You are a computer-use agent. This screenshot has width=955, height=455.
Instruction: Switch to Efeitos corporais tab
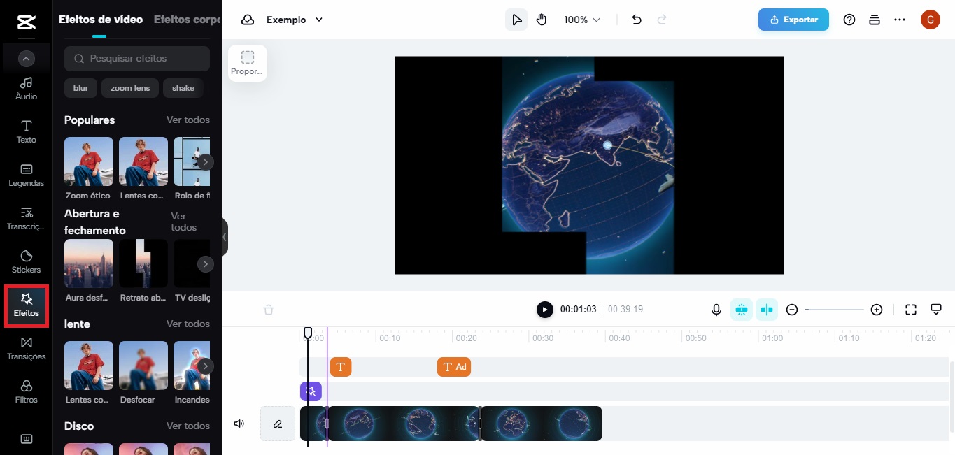(x=188, y=20)
